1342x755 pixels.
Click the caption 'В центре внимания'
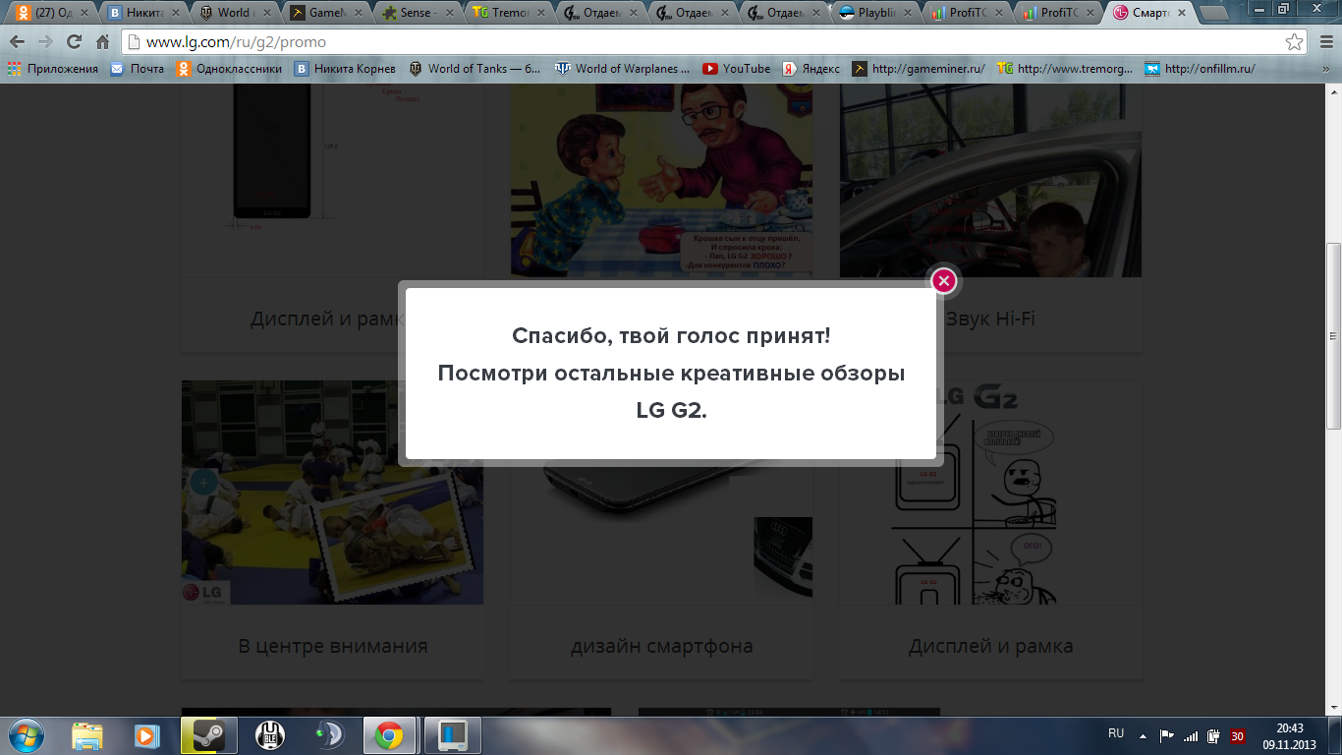click(x=333, y=646)
